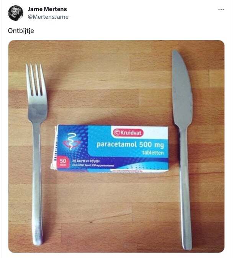Image resolution: width=234 pixels, height=258 pixels.
Task: Click the word "tabletten" on box
Action: pos(153,153)
